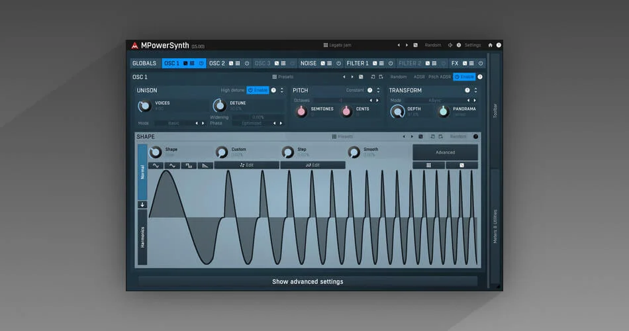Open the Pitch ADSR button
629x331 pixels.
pyautogui.click(x=440, y=77)
